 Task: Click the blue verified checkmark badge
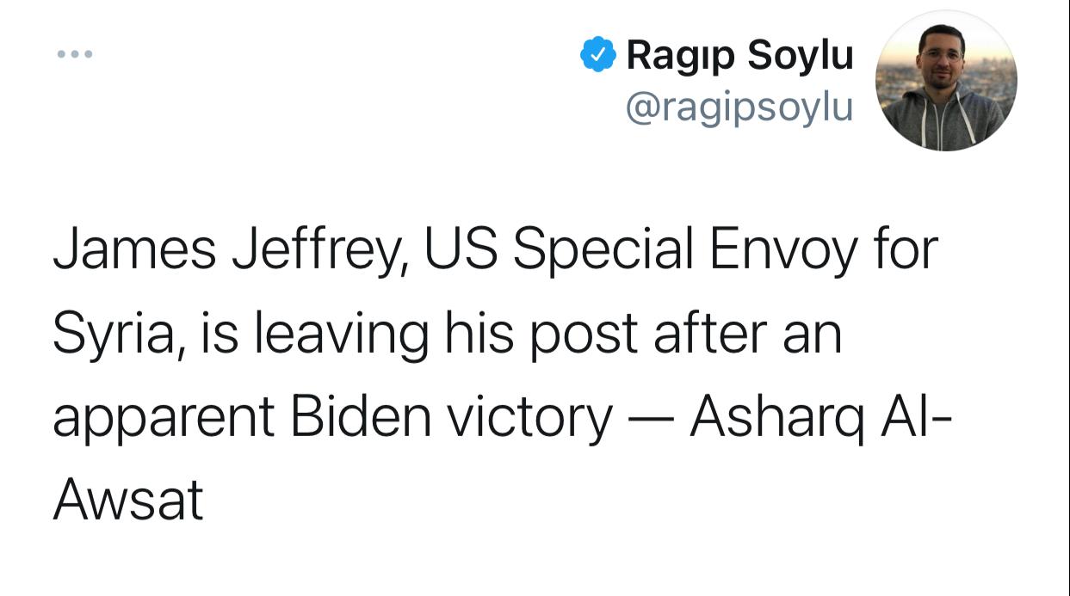point(597,55)
